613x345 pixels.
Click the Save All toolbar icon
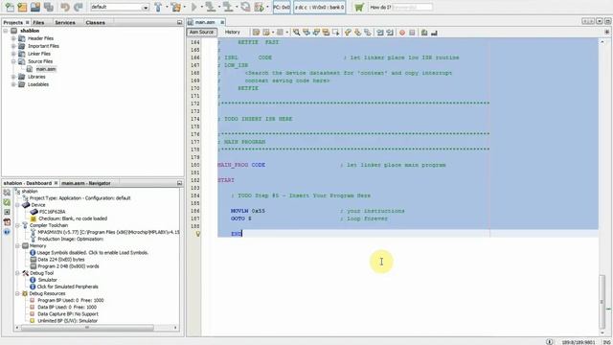point(49,7)
